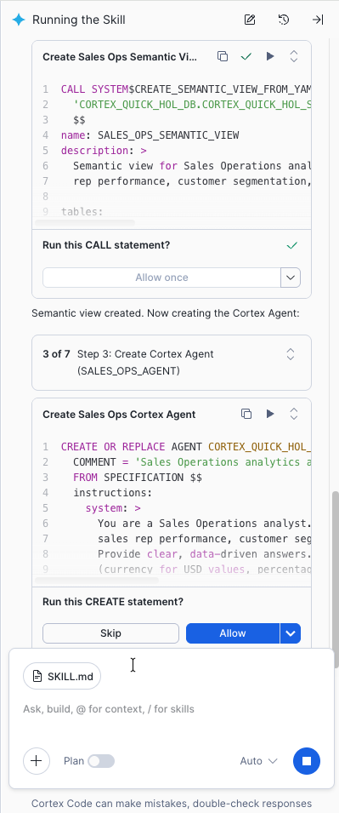
Task: Toggle Plan mode switch
Action: coord(101,761)
